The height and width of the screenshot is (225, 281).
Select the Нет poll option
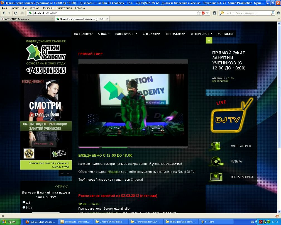coord(24,207)
